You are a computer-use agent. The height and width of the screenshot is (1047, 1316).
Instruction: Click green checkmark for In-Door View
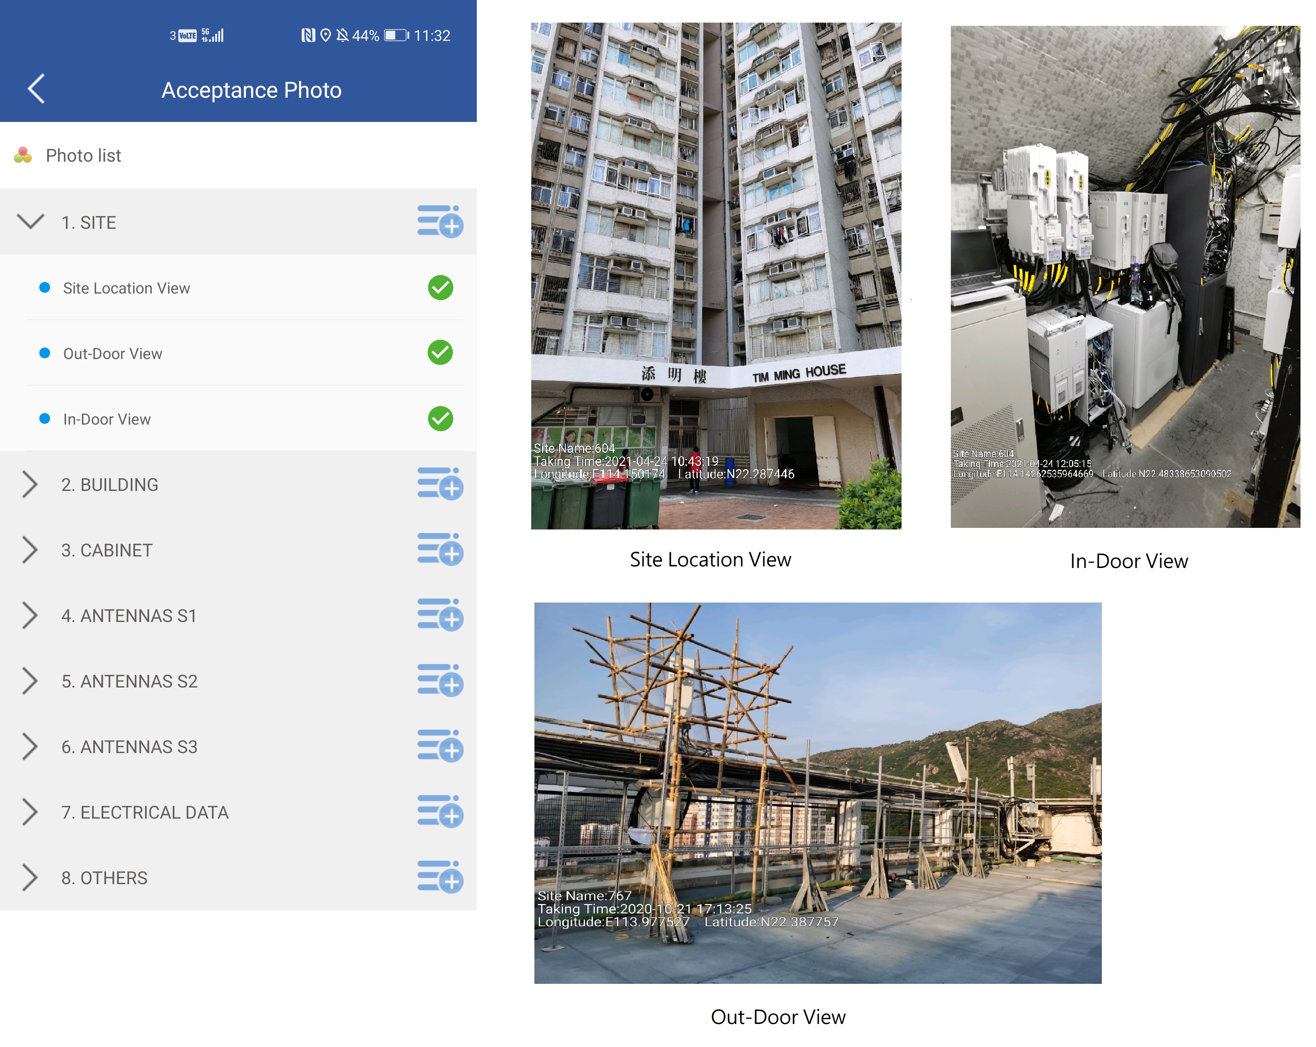(440, 419)
